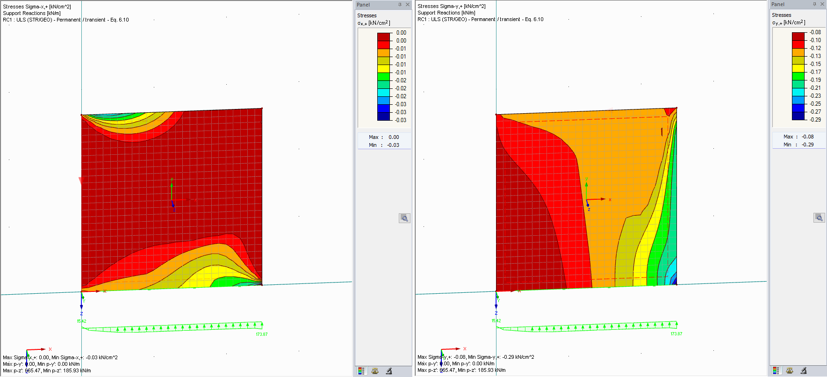827x377 pixels.
Task: Select bright green swatch in Sigma-y legend
Action: point(798,76)
